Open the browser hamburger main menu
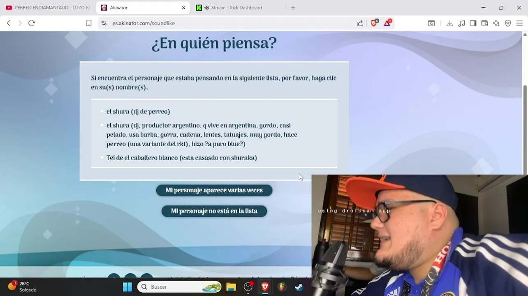The image size is (528, 296). tap(519, 23)
